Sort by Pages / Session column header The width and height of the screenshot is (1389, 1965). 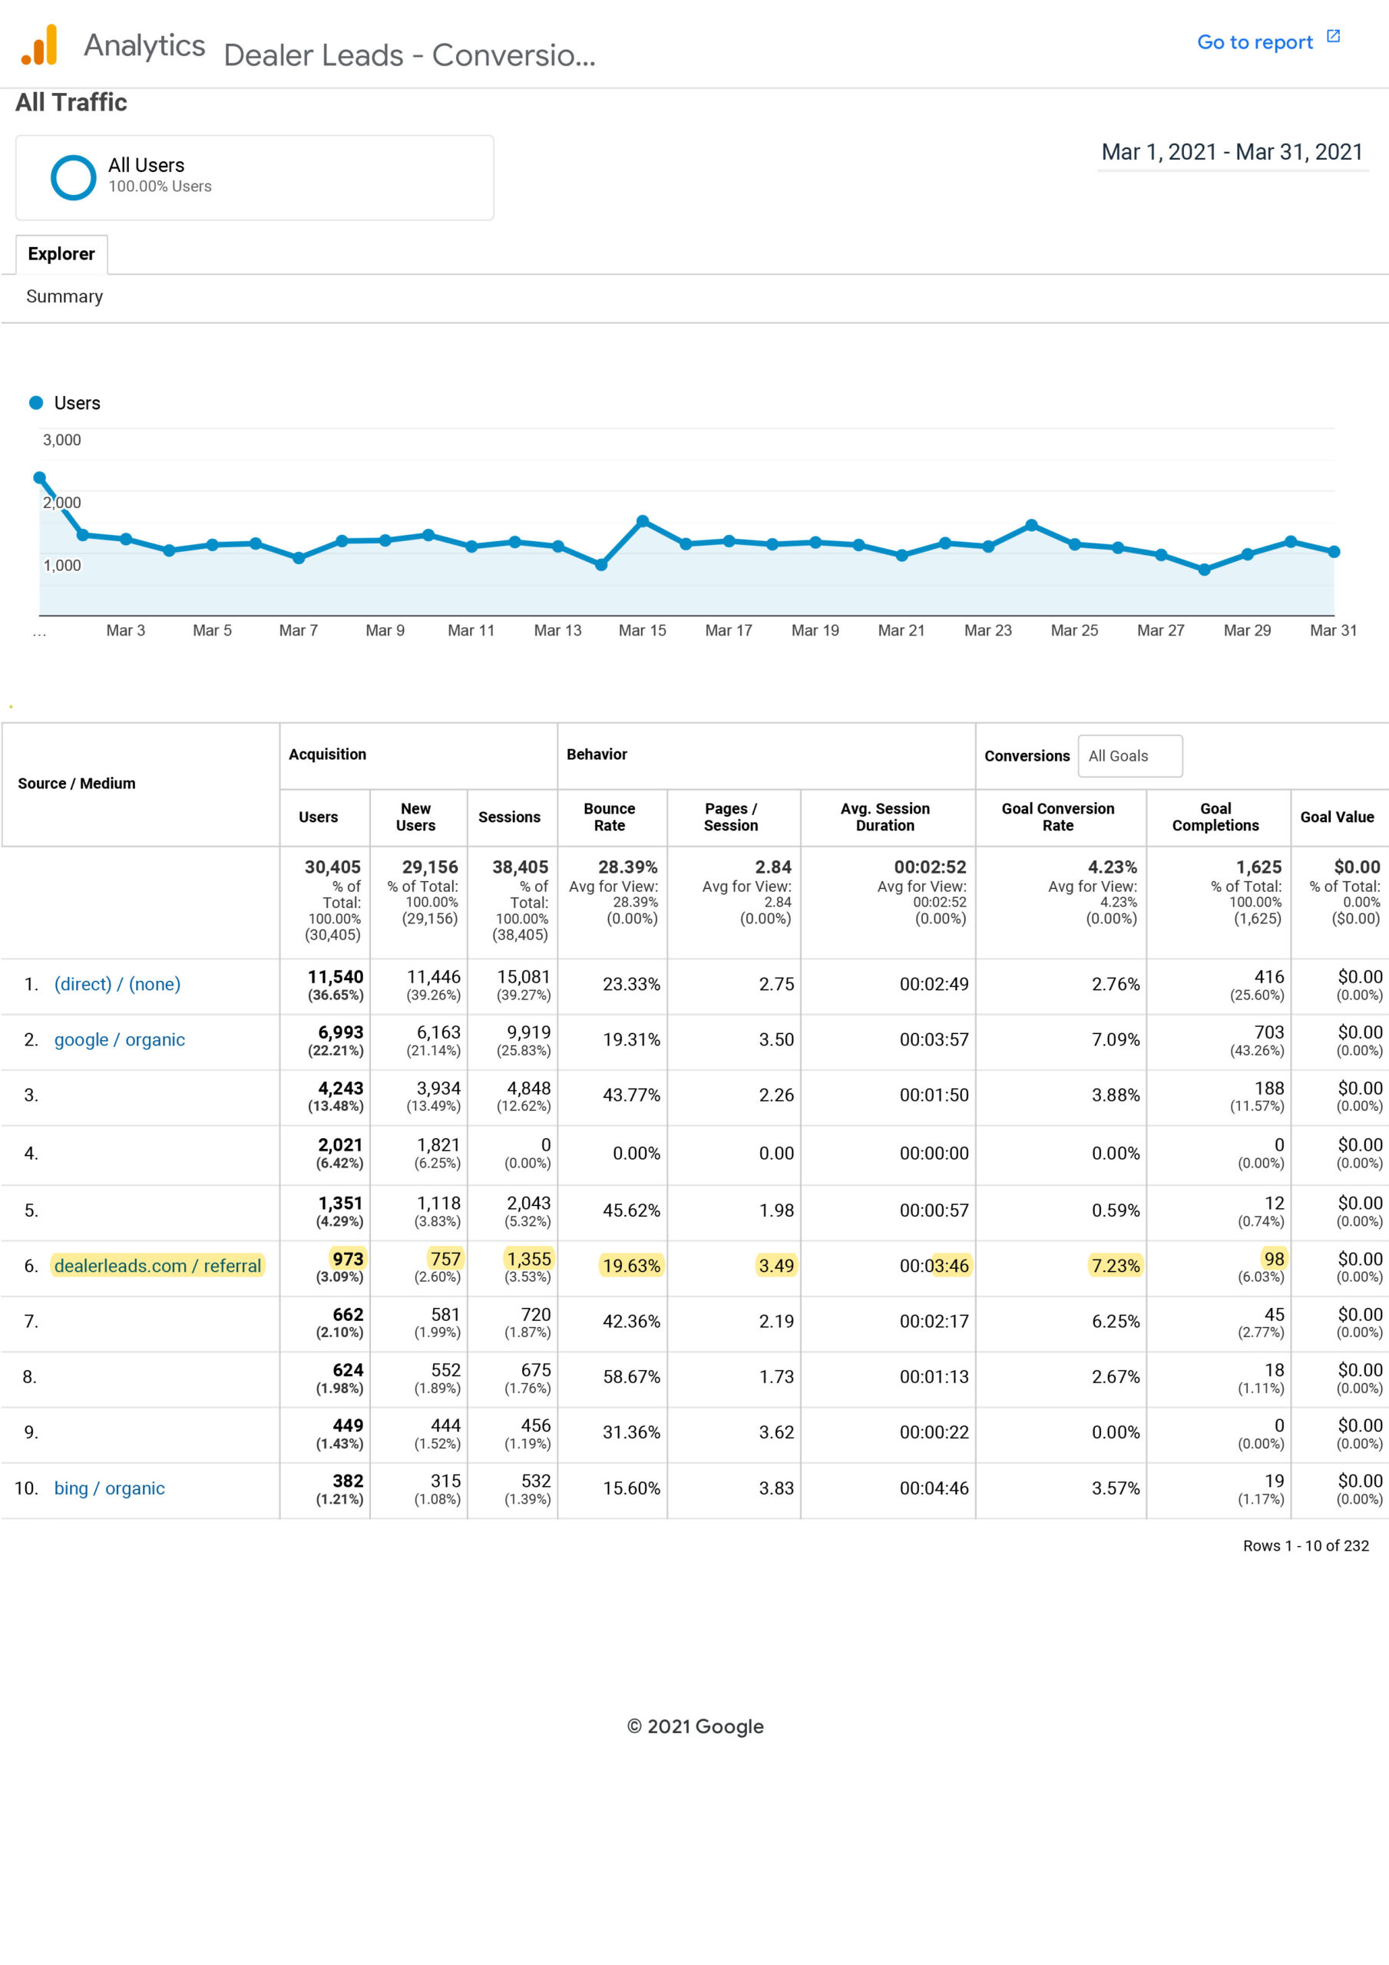730,817
